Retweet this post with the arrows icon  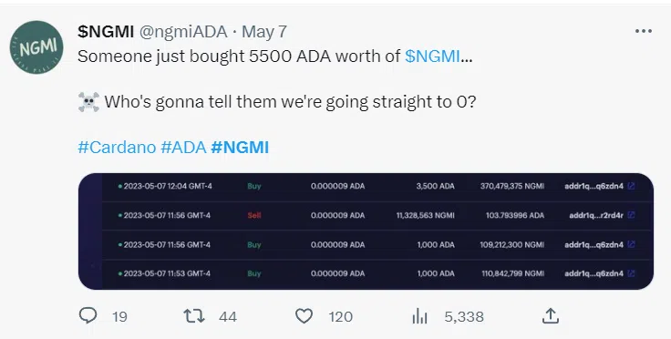point(194,316)
